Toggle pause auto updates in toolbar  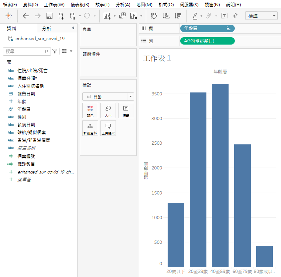73,16
